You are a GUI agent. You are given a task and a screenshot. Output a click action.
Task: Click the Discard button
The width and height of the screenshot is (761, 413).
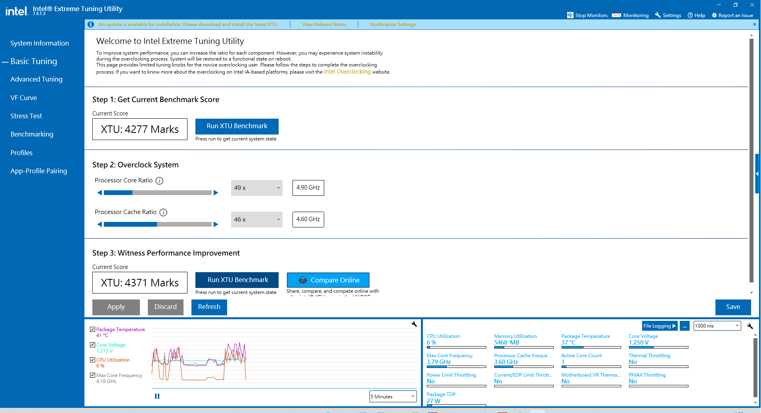(x=166, y=307)
